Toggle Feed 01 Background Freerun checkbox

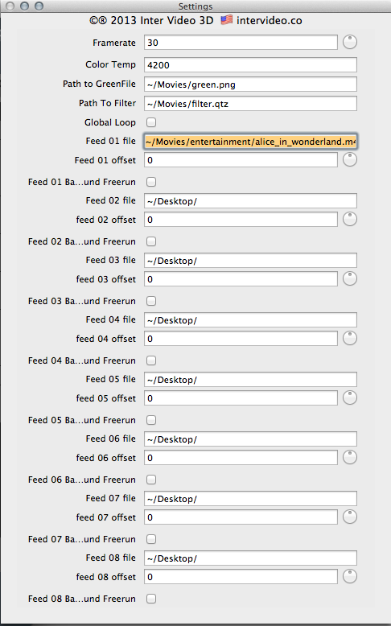151,182
